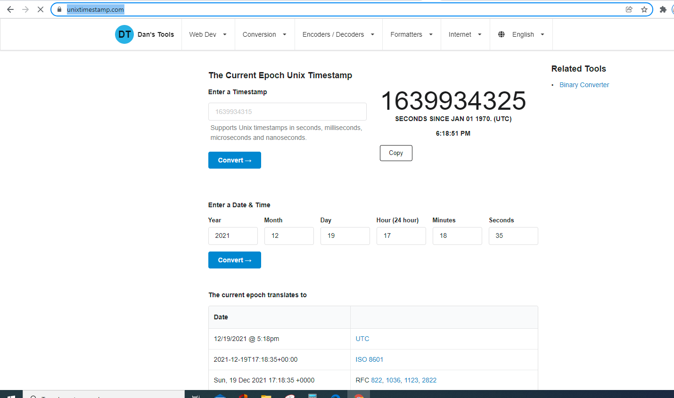Select the Sun, 19 Dec 2021 17:18:35 +0000 cell
Screen dimensions: 674x398
[279, 380]
